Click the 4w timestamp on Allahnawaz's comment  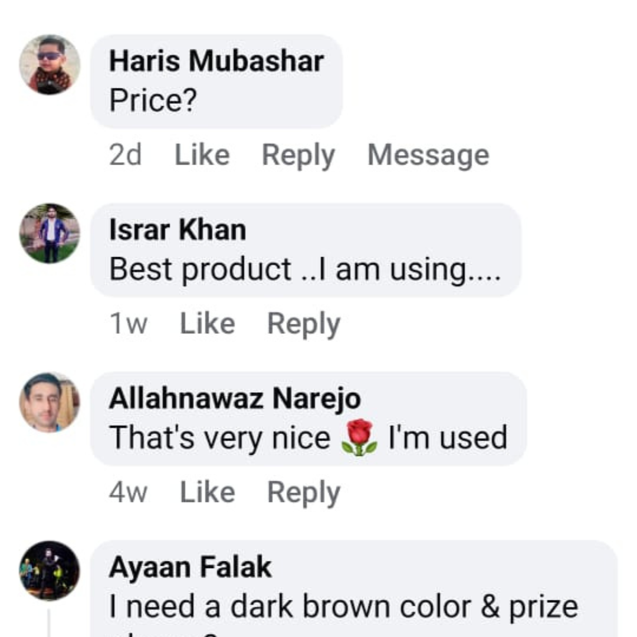coord(128,492)
